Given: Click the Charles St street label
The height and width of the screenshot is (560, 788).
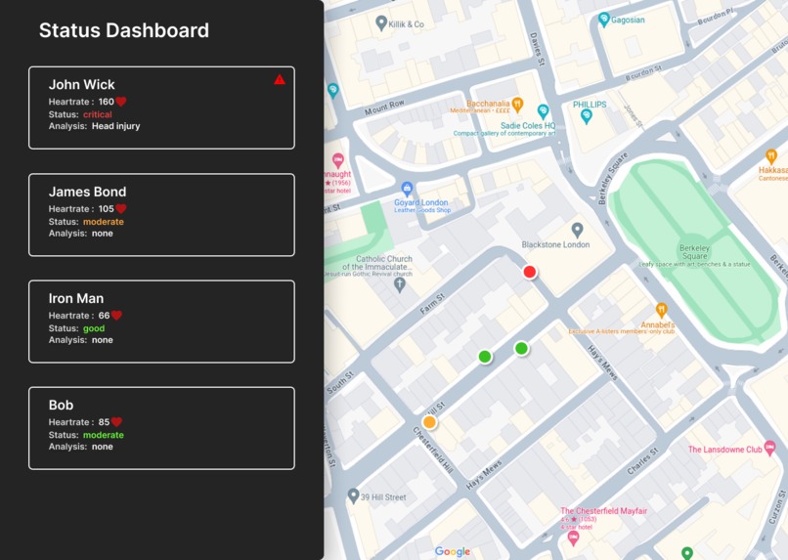Looking at the screenshot, I should click(642, 461).
